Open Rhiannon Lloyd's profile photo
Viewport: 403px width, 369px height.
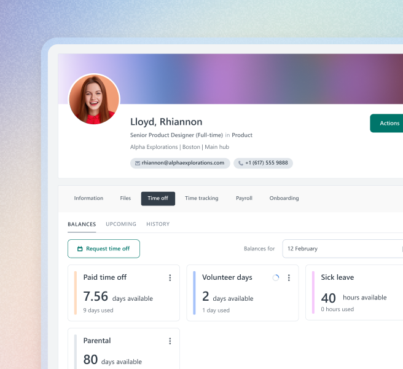tap(95, 100)
